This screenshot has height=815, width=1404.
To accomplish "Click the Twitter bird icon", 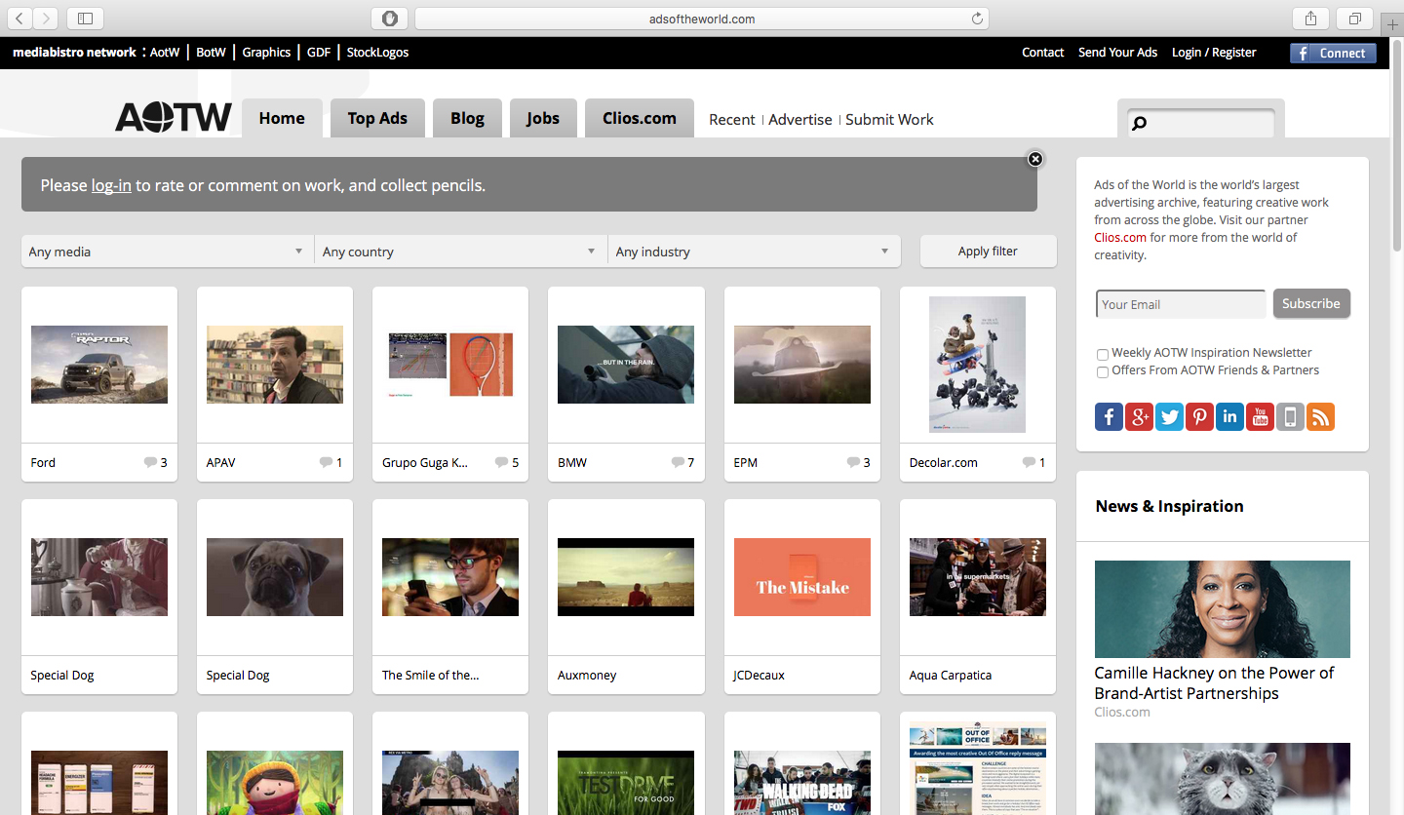I will click(1169, 416).
